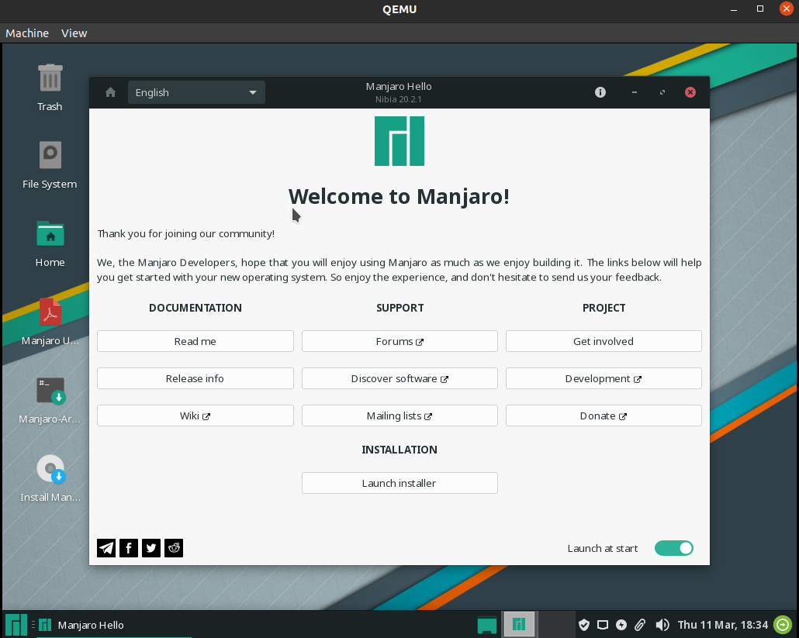The image size is (799, 638).
Task: Open the clipboard manager tray icon
Action: [x=640, y=624]
